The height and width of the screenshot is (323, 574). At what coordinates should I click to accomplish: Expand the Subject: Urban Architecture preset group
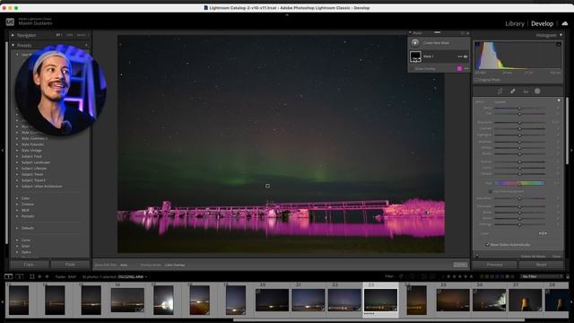click(17, 187)
